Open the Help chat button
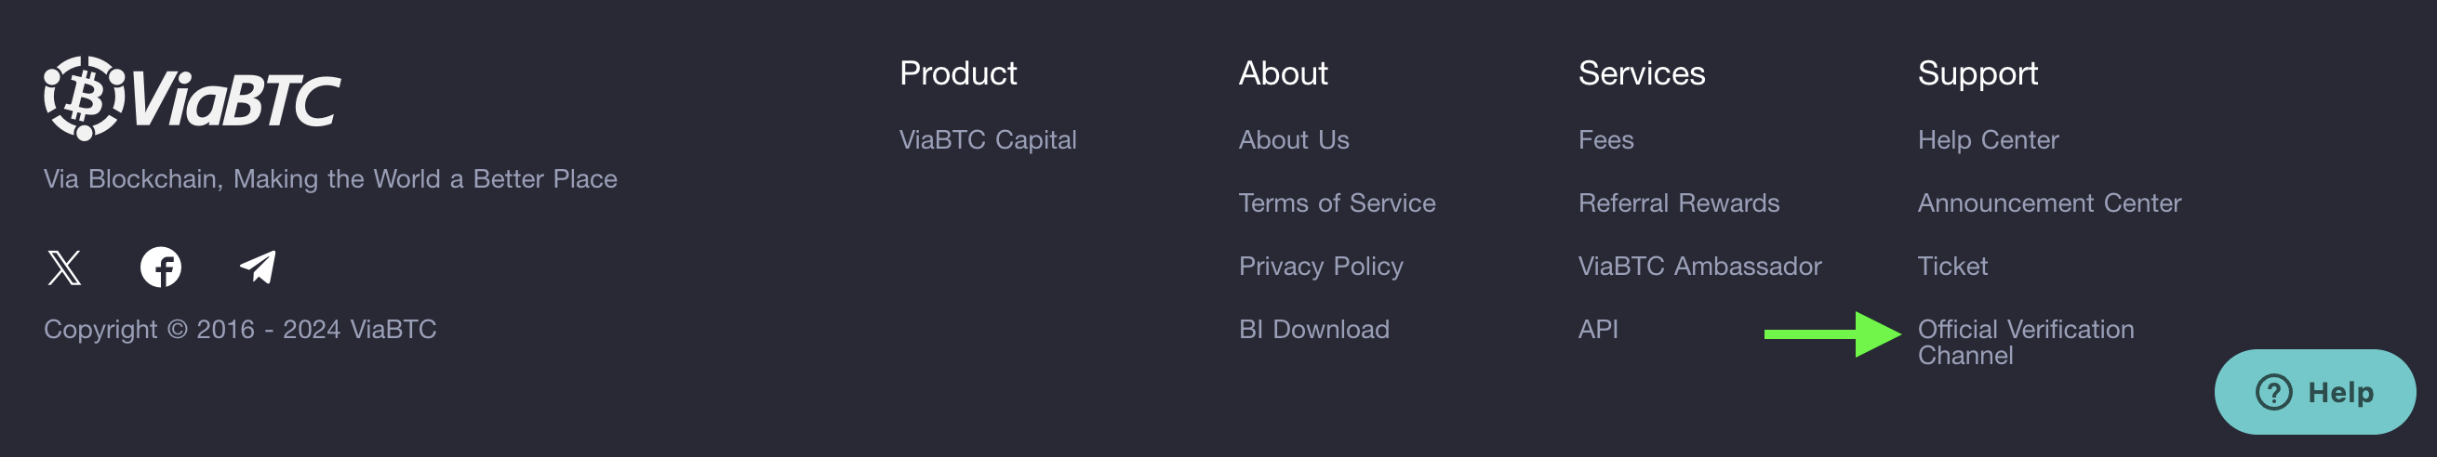2437x457 pixels. click(x=2315, y=392)
